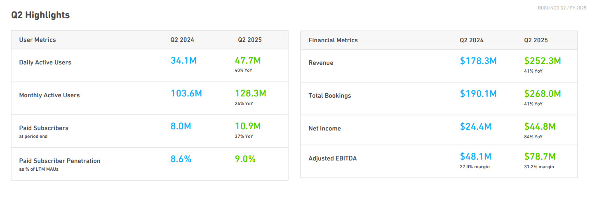Select the Adjusted EBITDA row label

coord(333,158)
